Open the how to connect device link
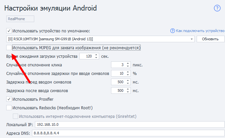Image resolution: width=225 pixels, height=138 pixels. tap(200, 31)
